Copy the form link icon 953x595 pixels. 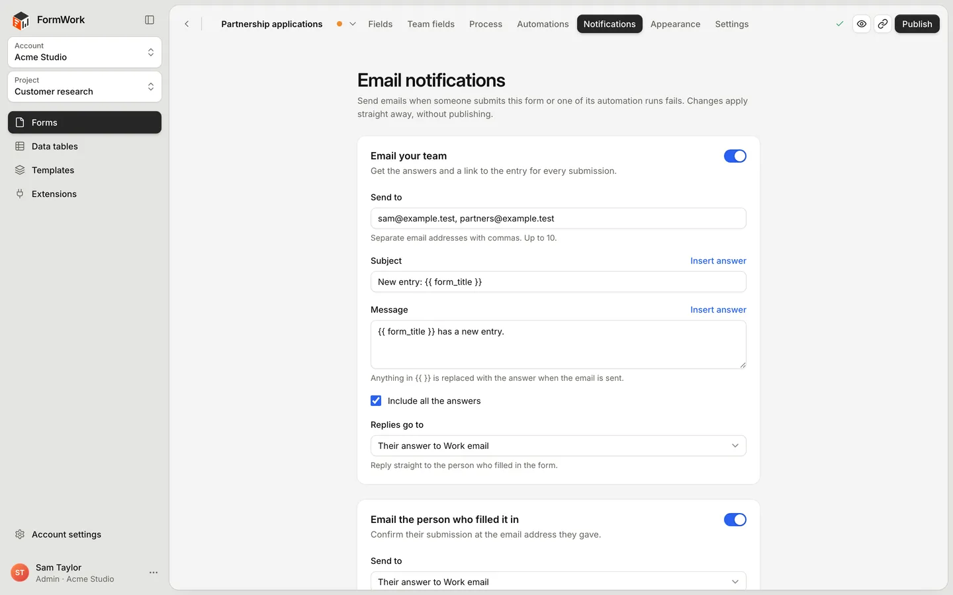tap(883, 24)
